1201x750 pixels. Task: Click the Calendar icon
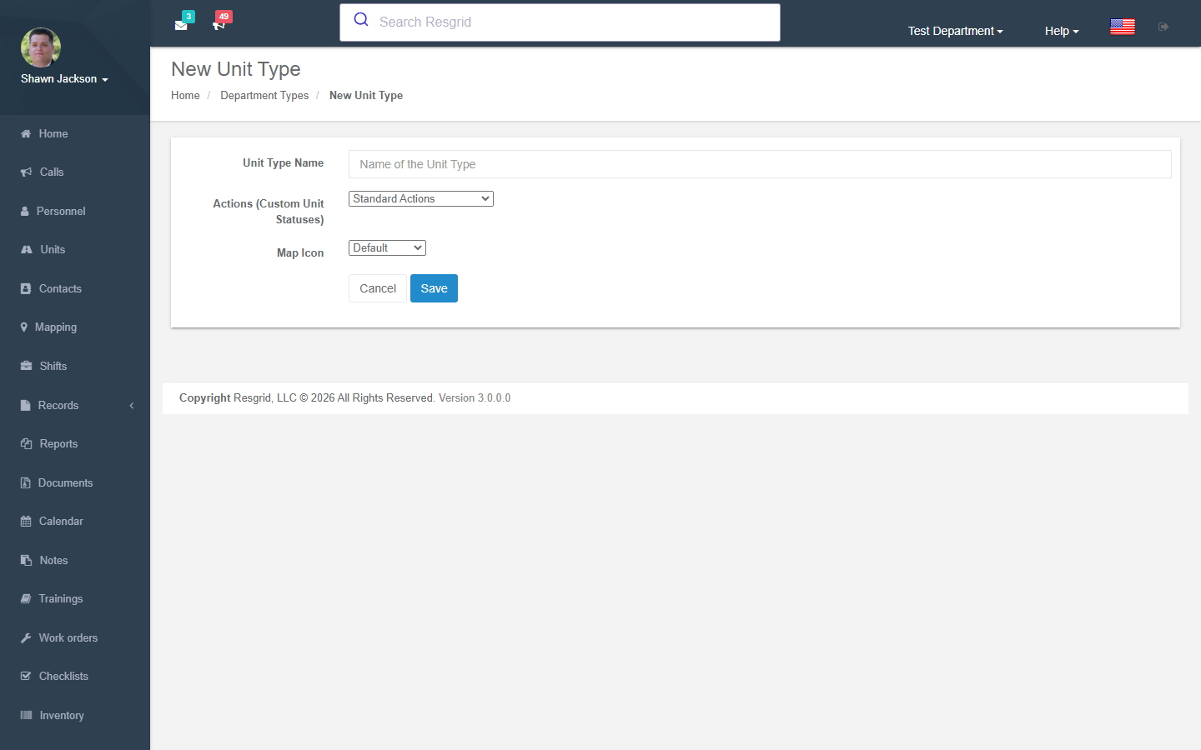pyautogui.click(x=26, y=522)
